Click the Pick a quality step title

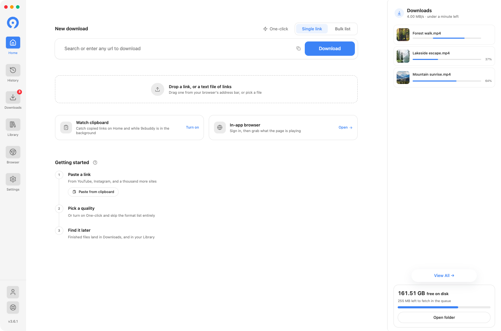click(x=81, y=208)
